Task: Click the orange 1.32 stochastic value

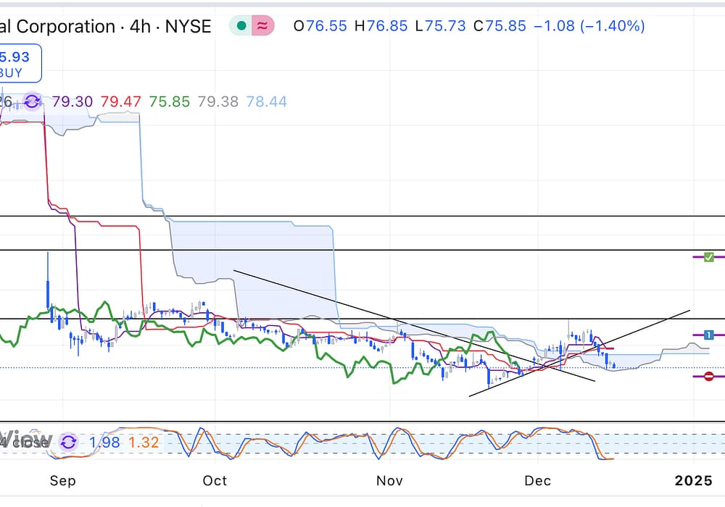Action: [x=144, y=442]
